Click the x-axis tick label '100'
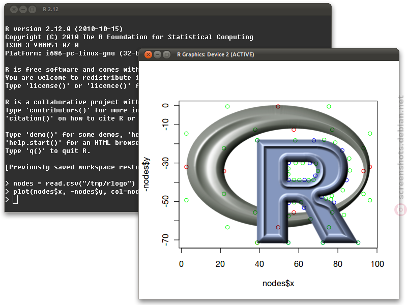Image resolution: width=407 pixels, height=305 pixels. click(x=377, y=264)
